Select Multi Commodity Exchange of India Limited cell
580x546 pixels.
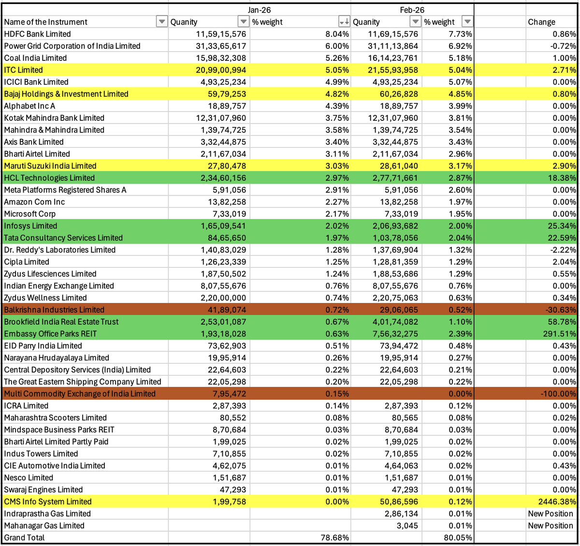tap(85, 393)
